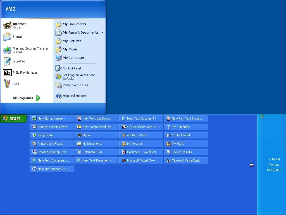Click the VM2 user name header
The image size is (286, 215).
(10, 9)
